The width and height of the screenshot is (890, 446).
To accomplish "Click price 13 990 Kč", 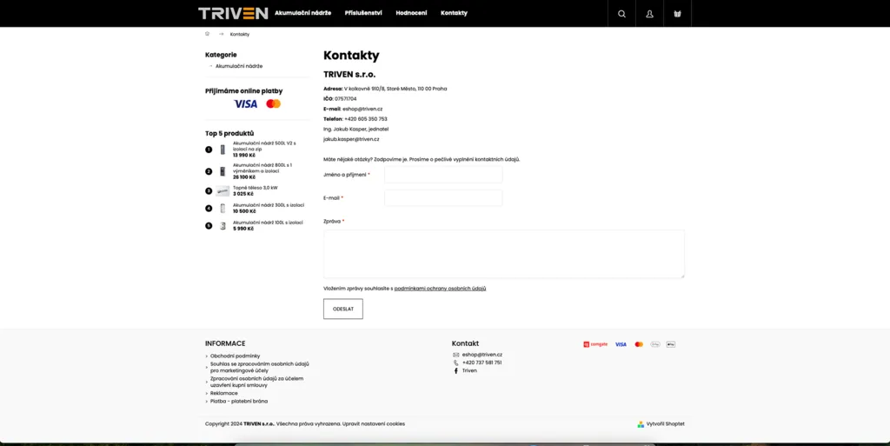I will pos(244,155).
